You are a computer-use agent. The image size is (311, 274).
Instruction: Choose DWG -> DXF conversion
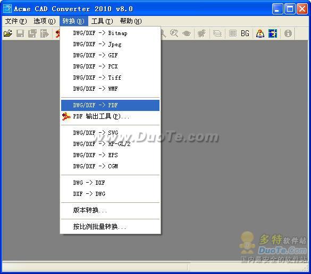(110, 183)
